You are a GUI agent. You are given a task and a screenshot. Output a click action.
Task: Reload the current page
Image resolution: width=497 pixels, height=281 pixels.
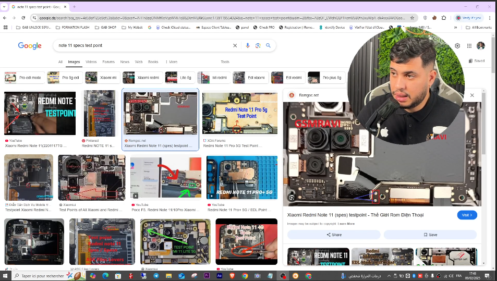23,18
